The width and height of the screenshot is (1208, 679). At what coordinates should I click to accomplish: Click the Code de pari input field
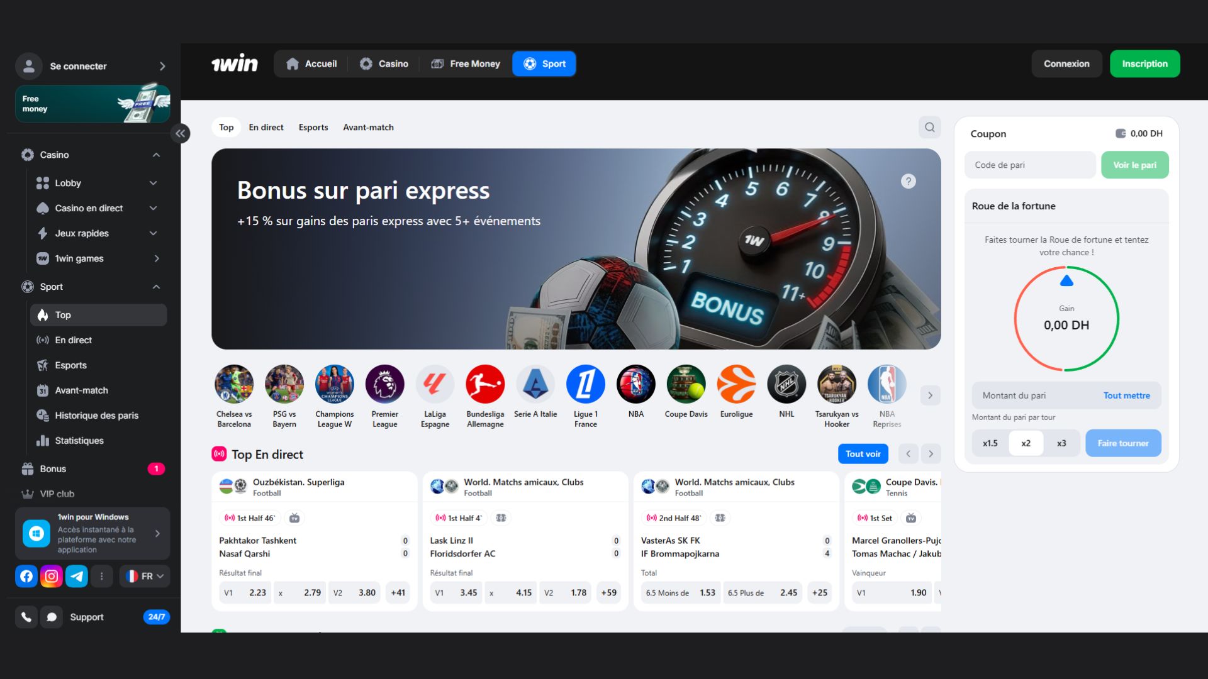[1030, 165]
